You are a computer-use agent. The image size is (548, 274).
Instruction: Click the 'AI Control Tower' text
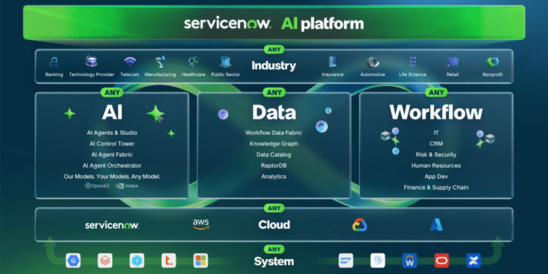pos(112,144)
